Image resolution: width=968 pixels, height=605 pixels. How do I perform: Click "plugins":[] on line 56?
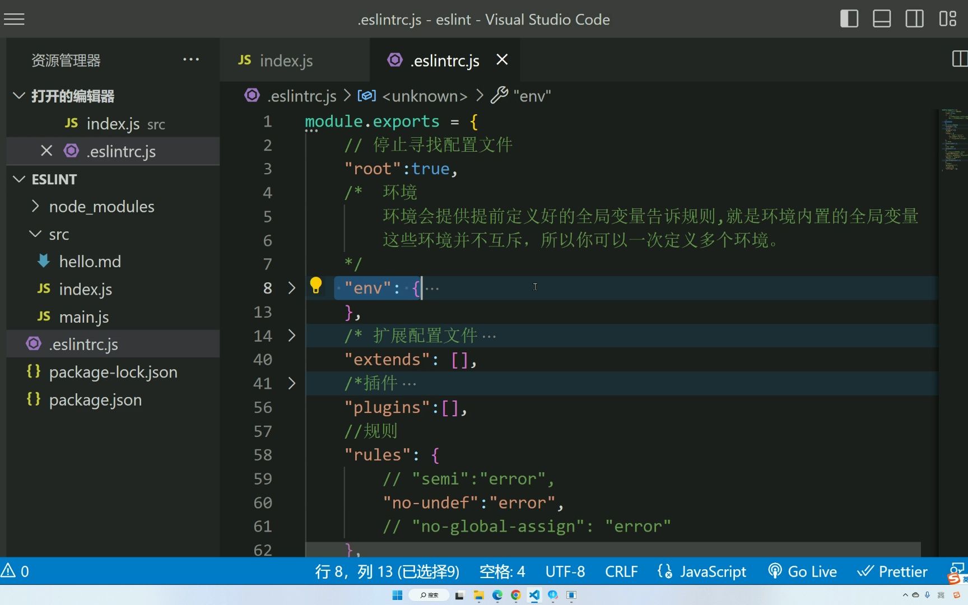tap(406, 407)
